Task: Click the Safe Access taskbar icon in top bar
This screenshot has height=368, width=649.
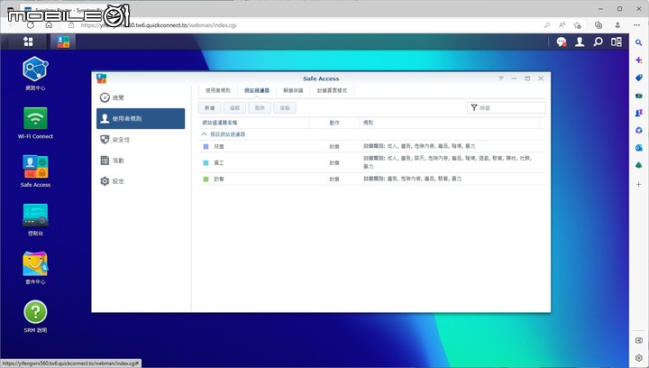Action: coord(63,41)
